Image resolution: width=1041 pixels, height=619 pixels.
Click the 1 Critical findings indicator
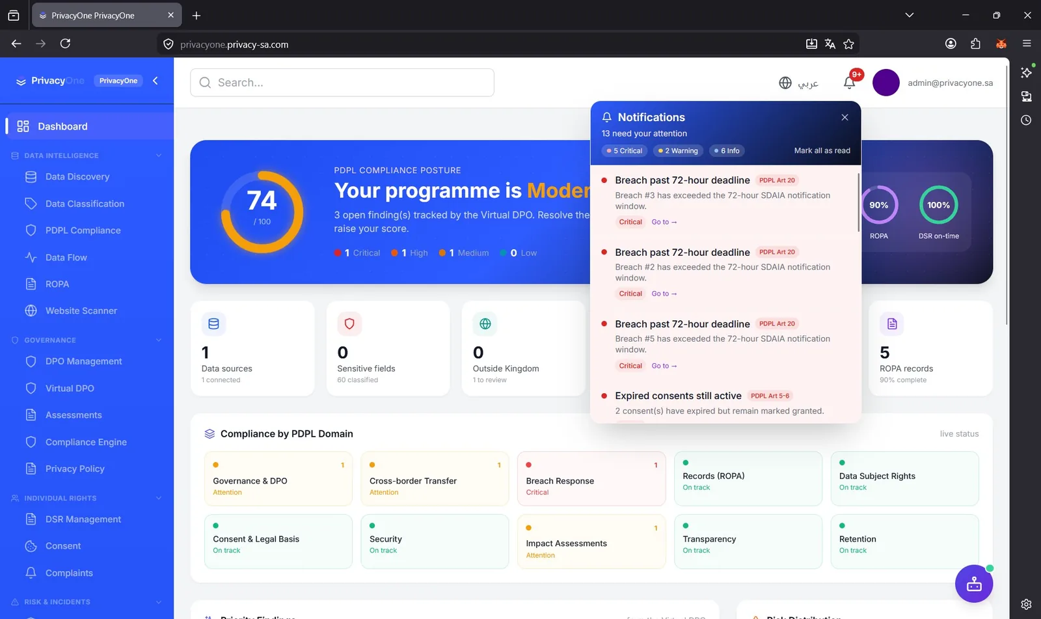[357, 253]
